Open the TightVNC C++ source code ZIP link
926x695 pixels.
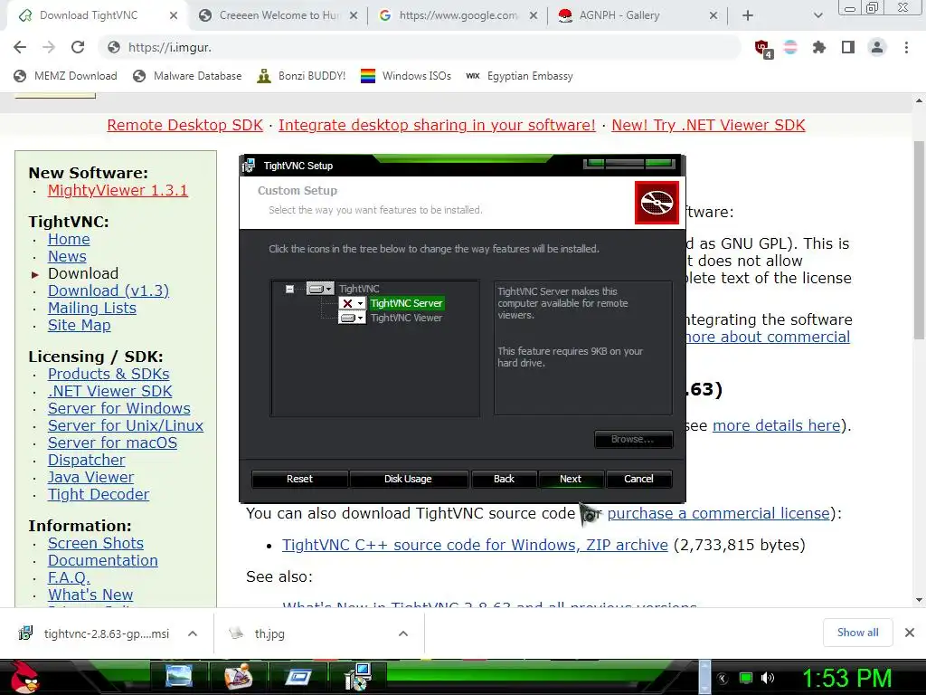(x=475, y=545)
